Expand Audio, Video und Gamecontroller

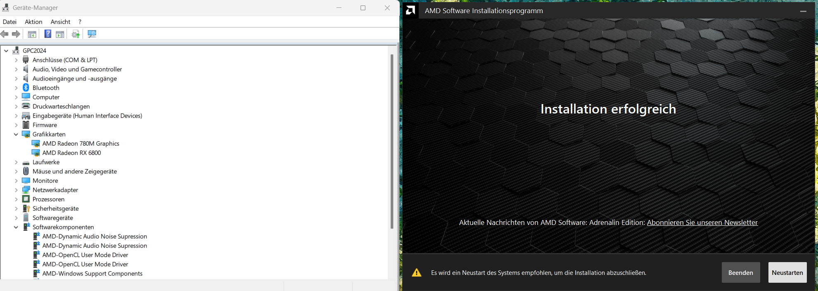(16, 69)
